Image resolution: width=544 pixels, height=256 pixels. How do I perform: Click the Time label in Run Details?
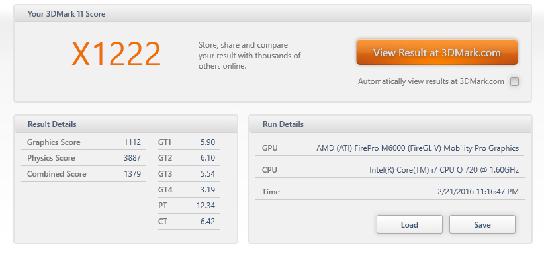271,192
